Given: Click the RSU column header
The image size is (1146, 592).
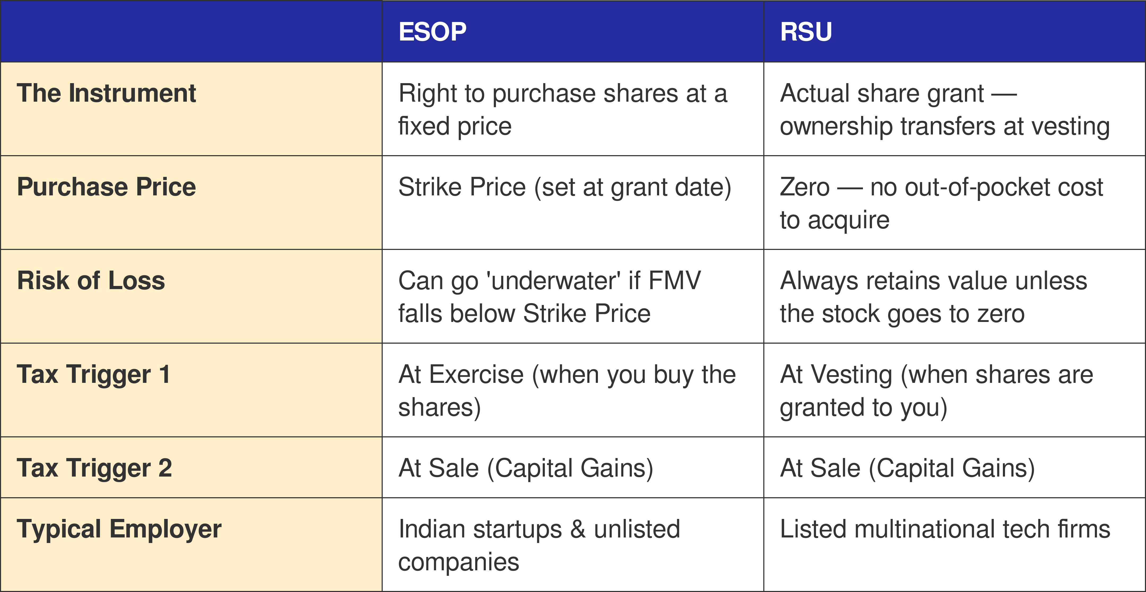Looking at the screenshot, I should [x=954, y=31].
